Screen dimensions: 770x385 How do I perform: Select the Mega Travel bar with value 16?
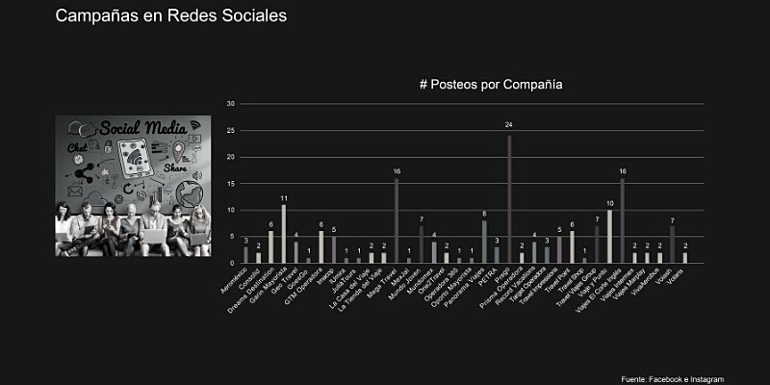pyautogui.click(x=397, y=219)
